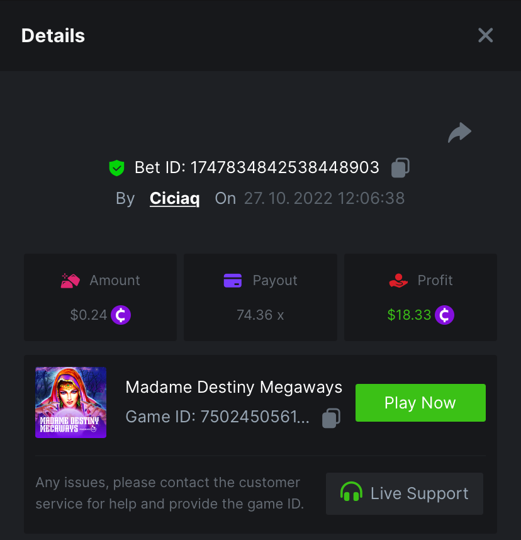Open Live Support chat

405,493
